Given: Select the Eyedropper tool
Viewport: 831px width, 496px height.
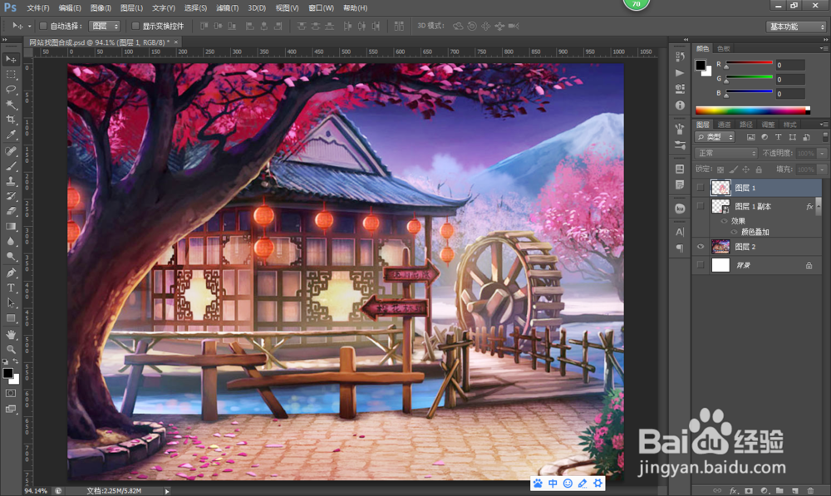Looking at the screenshot, I should click(11, 135).
